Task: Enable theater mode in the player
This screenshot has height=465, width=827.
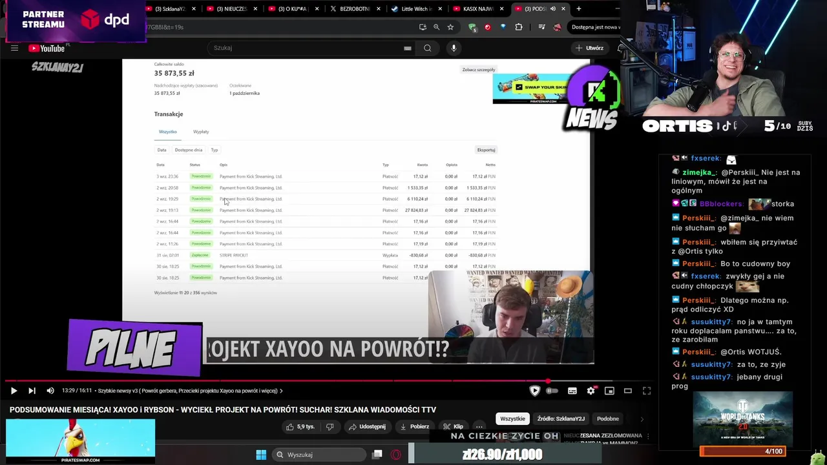Action: pos(628,391)
